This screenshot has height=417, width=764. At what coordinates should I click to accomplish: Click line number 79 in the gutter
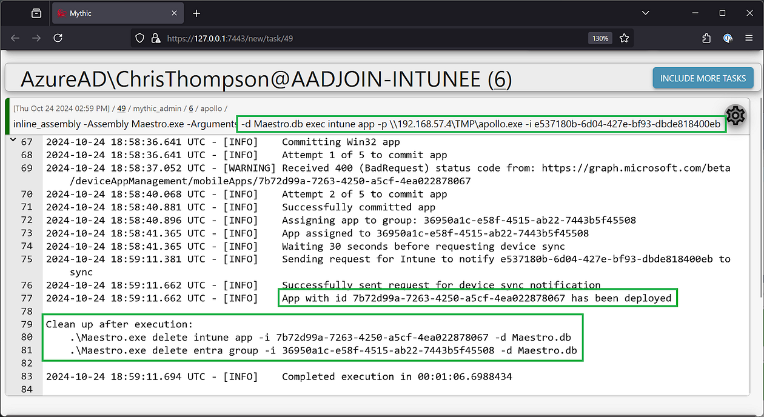click(27, 324)
